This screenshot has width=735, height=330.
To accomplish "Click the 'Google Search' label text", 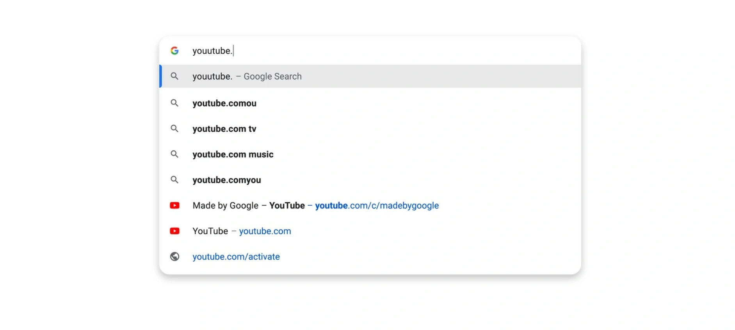I will tap(272, 76).
